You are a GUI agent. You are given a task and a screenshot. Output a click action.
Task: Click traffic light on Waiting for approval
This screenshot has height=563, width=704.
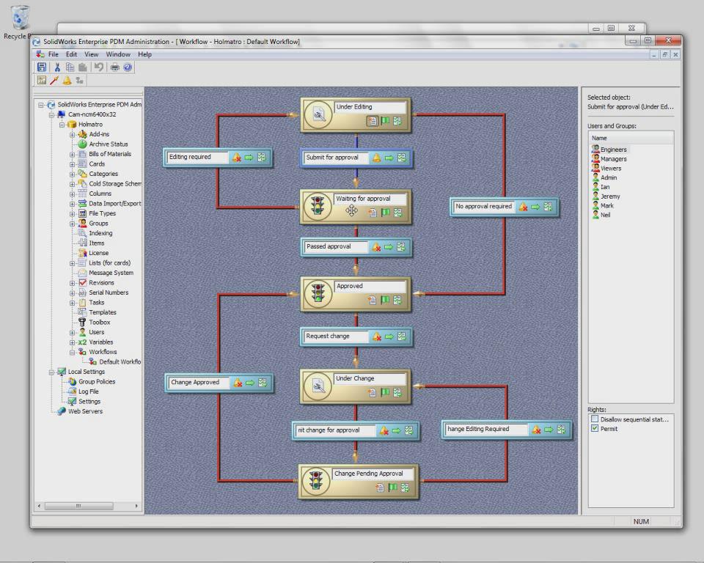(x=318, y=207)
